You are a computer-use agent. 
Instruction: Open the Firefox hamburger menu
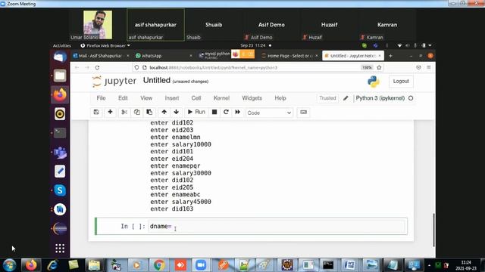(x=429, y=67)
